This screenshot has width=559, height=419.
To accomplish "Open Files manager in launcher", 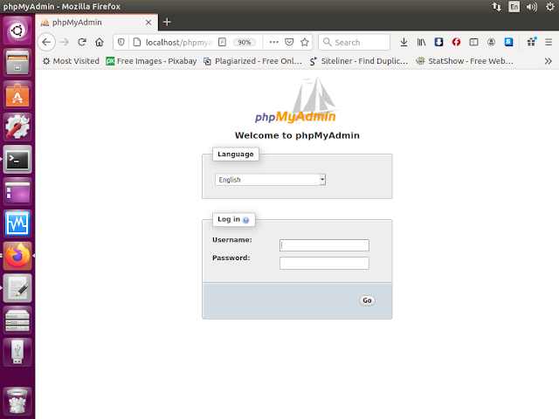I will click(17, 63).
